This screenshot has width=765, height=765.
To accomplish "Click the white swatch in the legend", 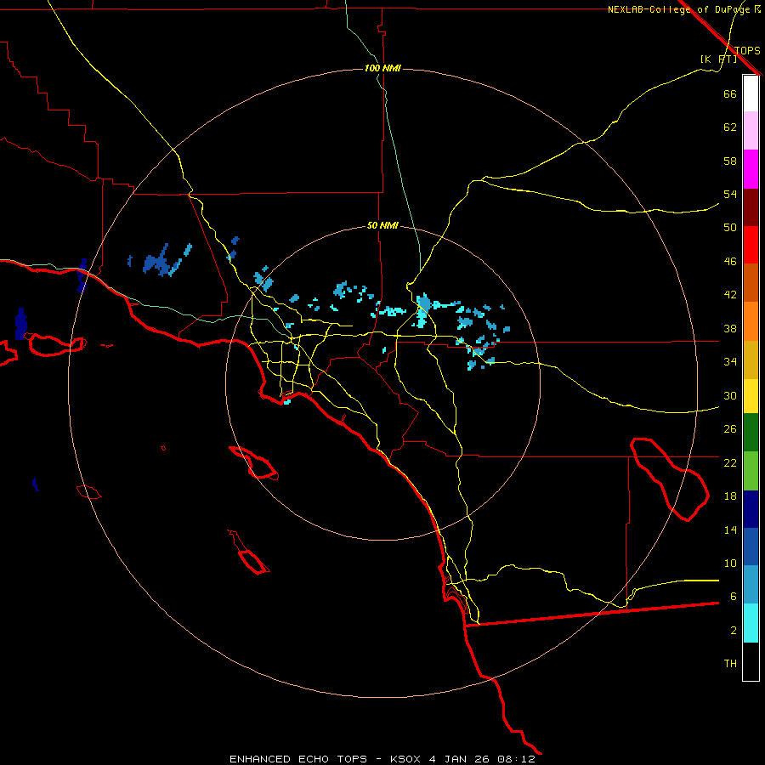I will point(751,93).
